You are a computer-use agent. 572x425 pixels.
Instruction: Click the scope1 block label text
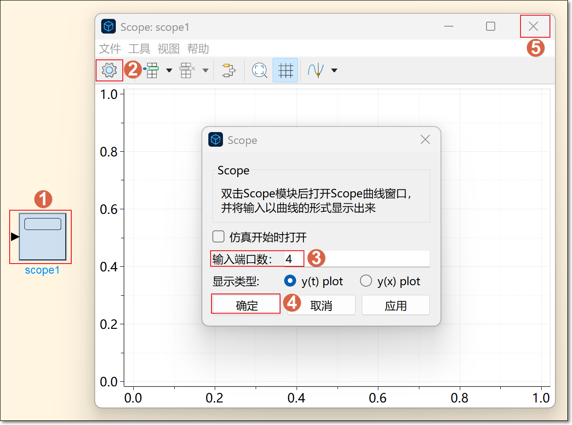42,270
